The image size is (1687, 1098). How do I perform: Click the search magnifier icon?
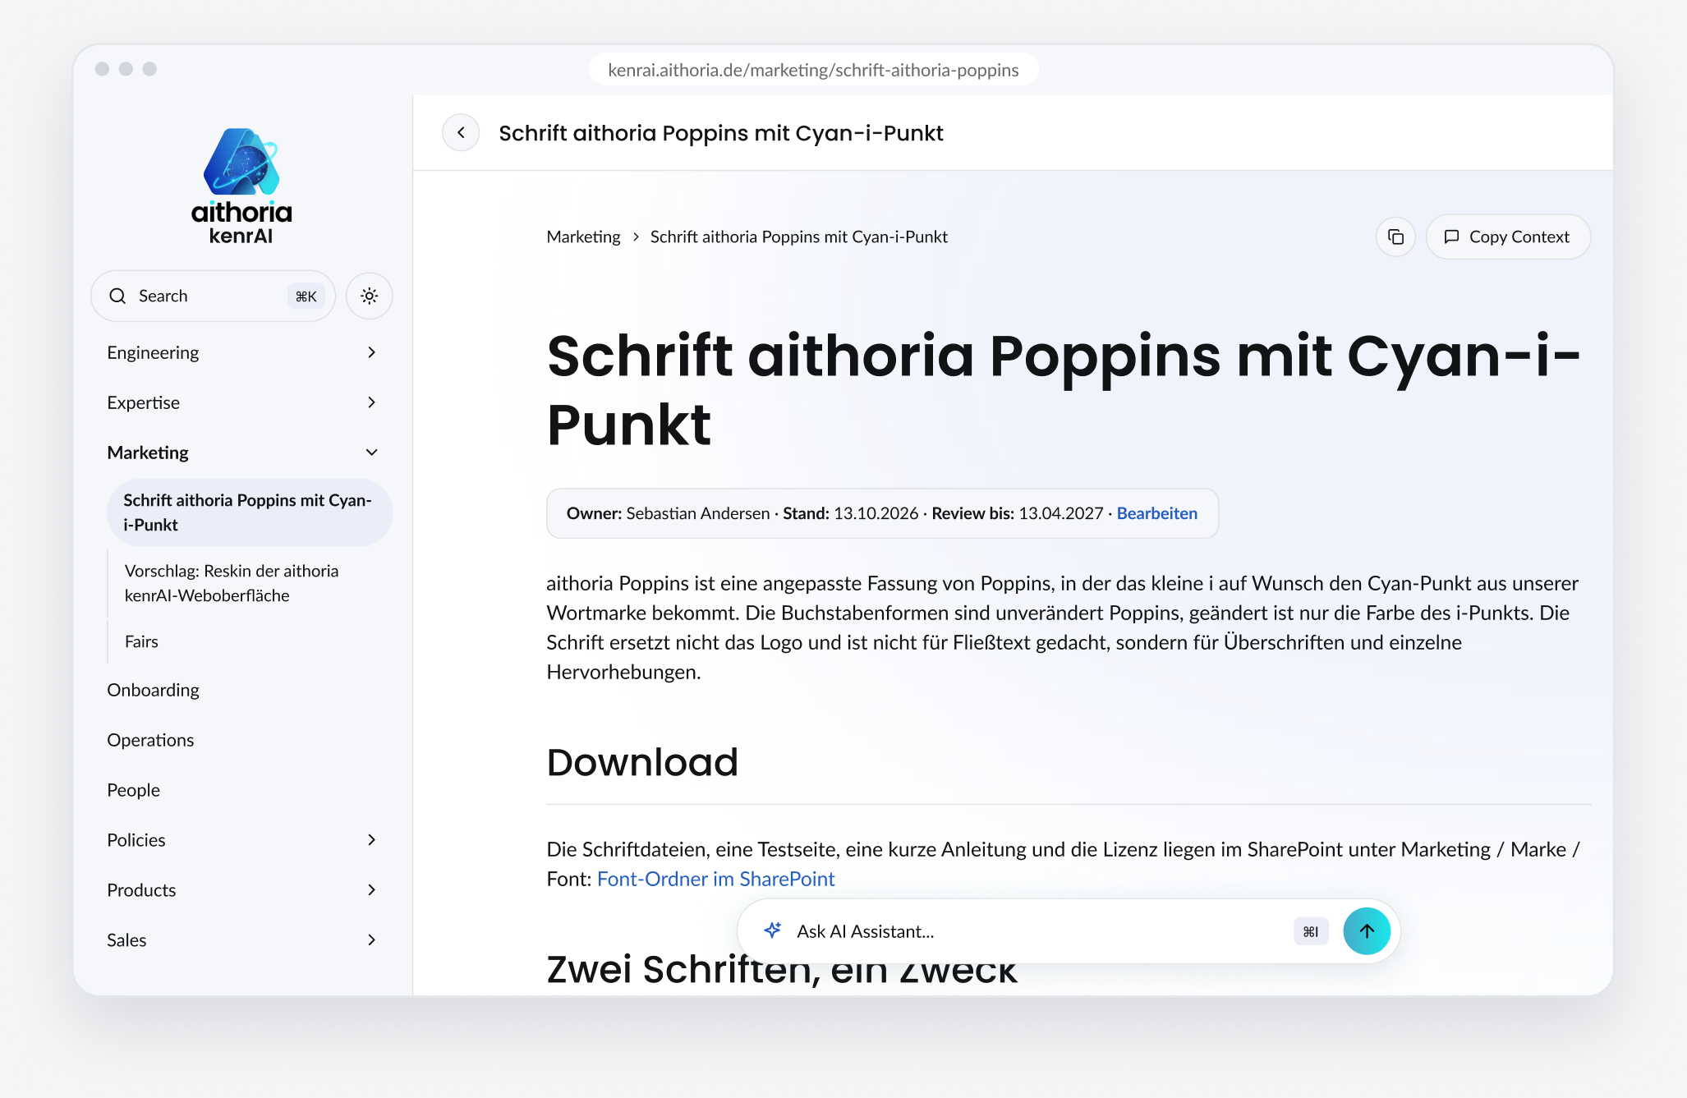pos(118,296)
